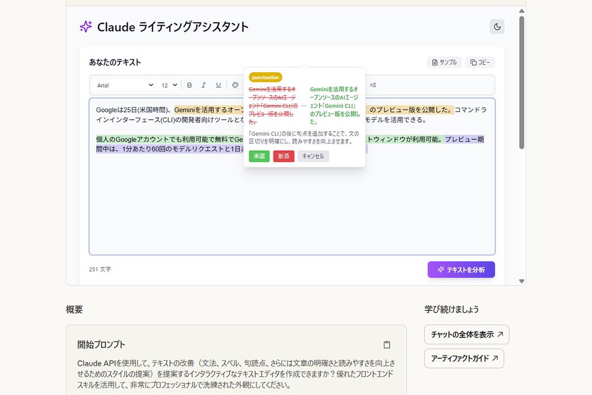Open the アーティファクトガイド link
The height and width of the screenshot is (395, 592).
click(463, 358)
